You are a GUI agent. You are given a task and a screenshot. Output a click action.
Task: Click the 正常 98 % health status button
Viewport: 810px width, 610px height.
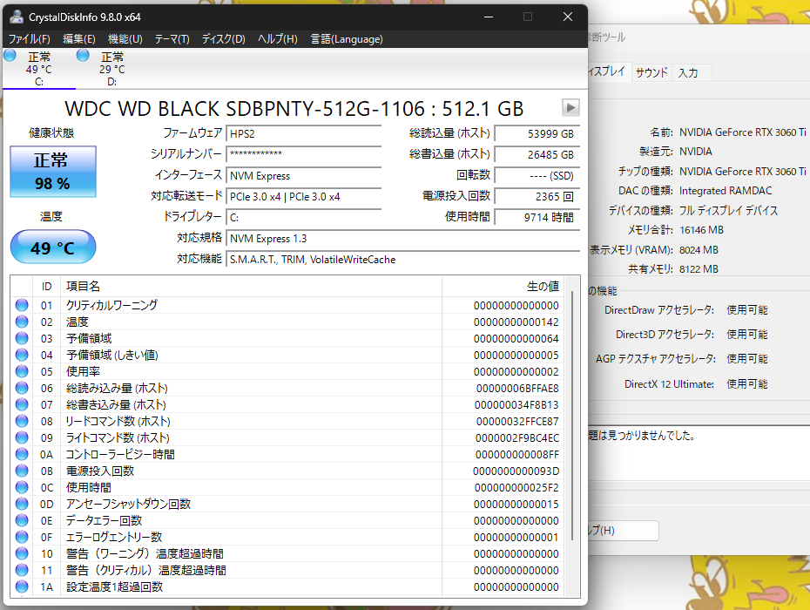[x=52, y=172]
